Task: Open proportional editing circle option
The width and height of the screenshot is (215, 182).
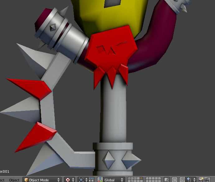Action: [x=175, y=180]
